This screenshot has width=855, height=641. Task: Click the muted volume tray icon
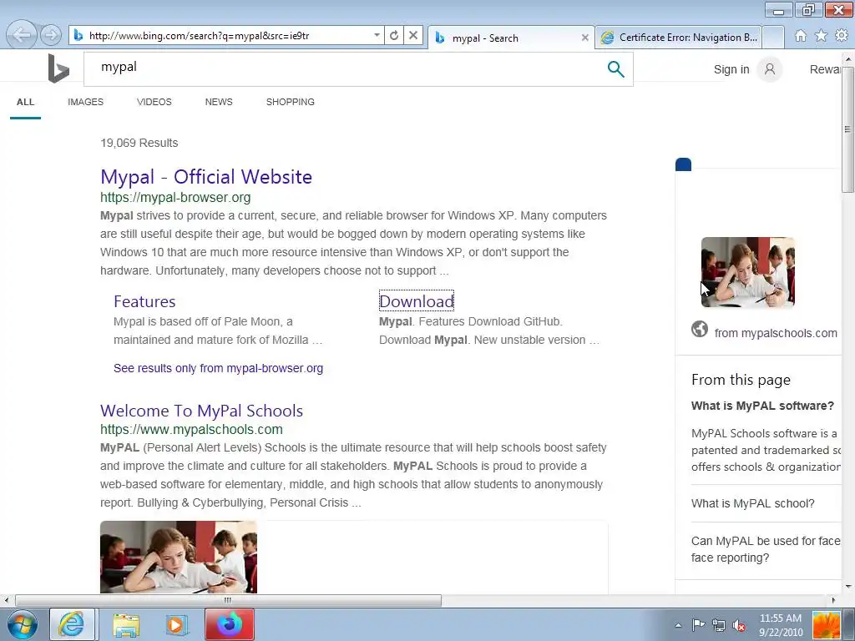point(739,625)
